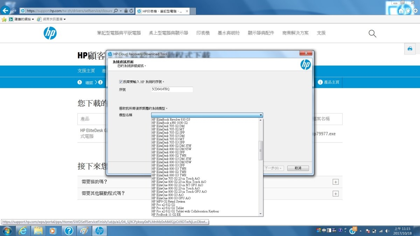Open File Explorer folder on taskbar
The height and width of the screenshot is (236, 420).
click(x=38, y=231)
